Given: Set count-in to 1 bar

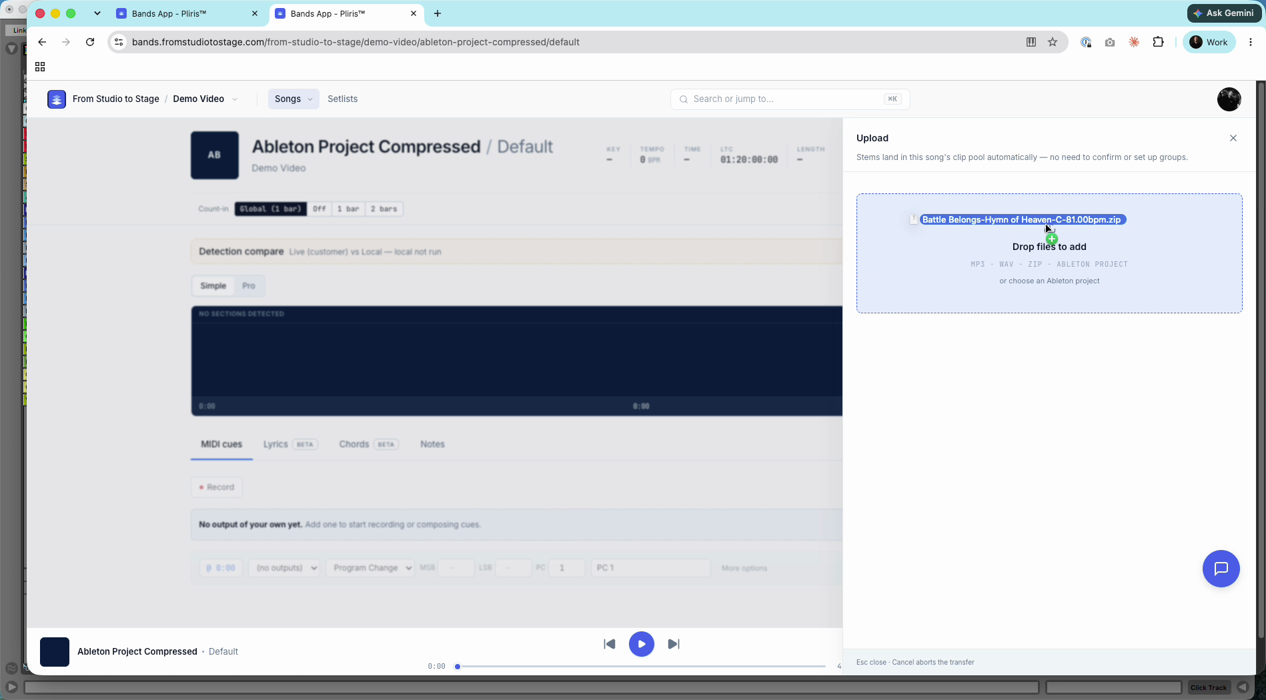Looking at the screenshot, I should tap(348, 209).
